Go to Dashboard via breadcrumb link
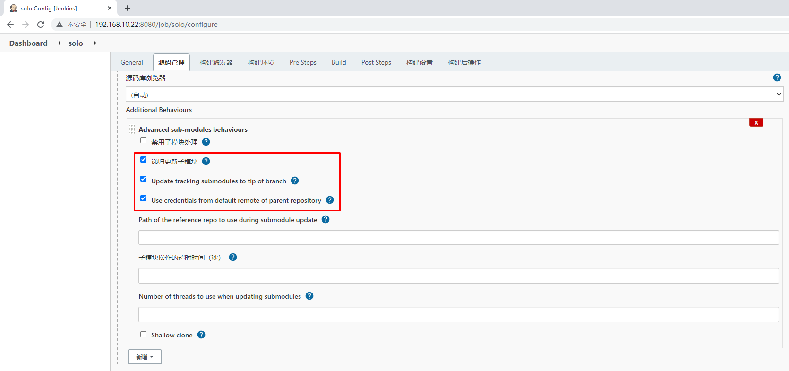 [28, 43]
